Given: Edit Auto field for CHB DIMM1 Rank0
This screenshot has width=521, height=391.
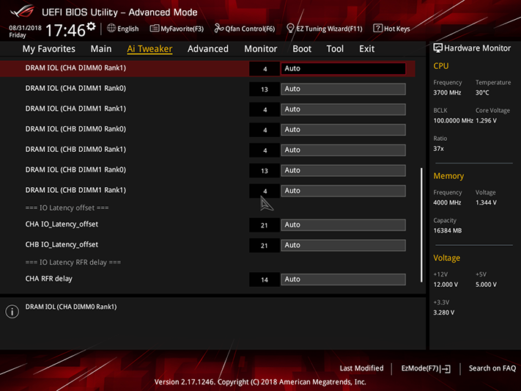Looking at the screenshot, I should click(343, 170).
